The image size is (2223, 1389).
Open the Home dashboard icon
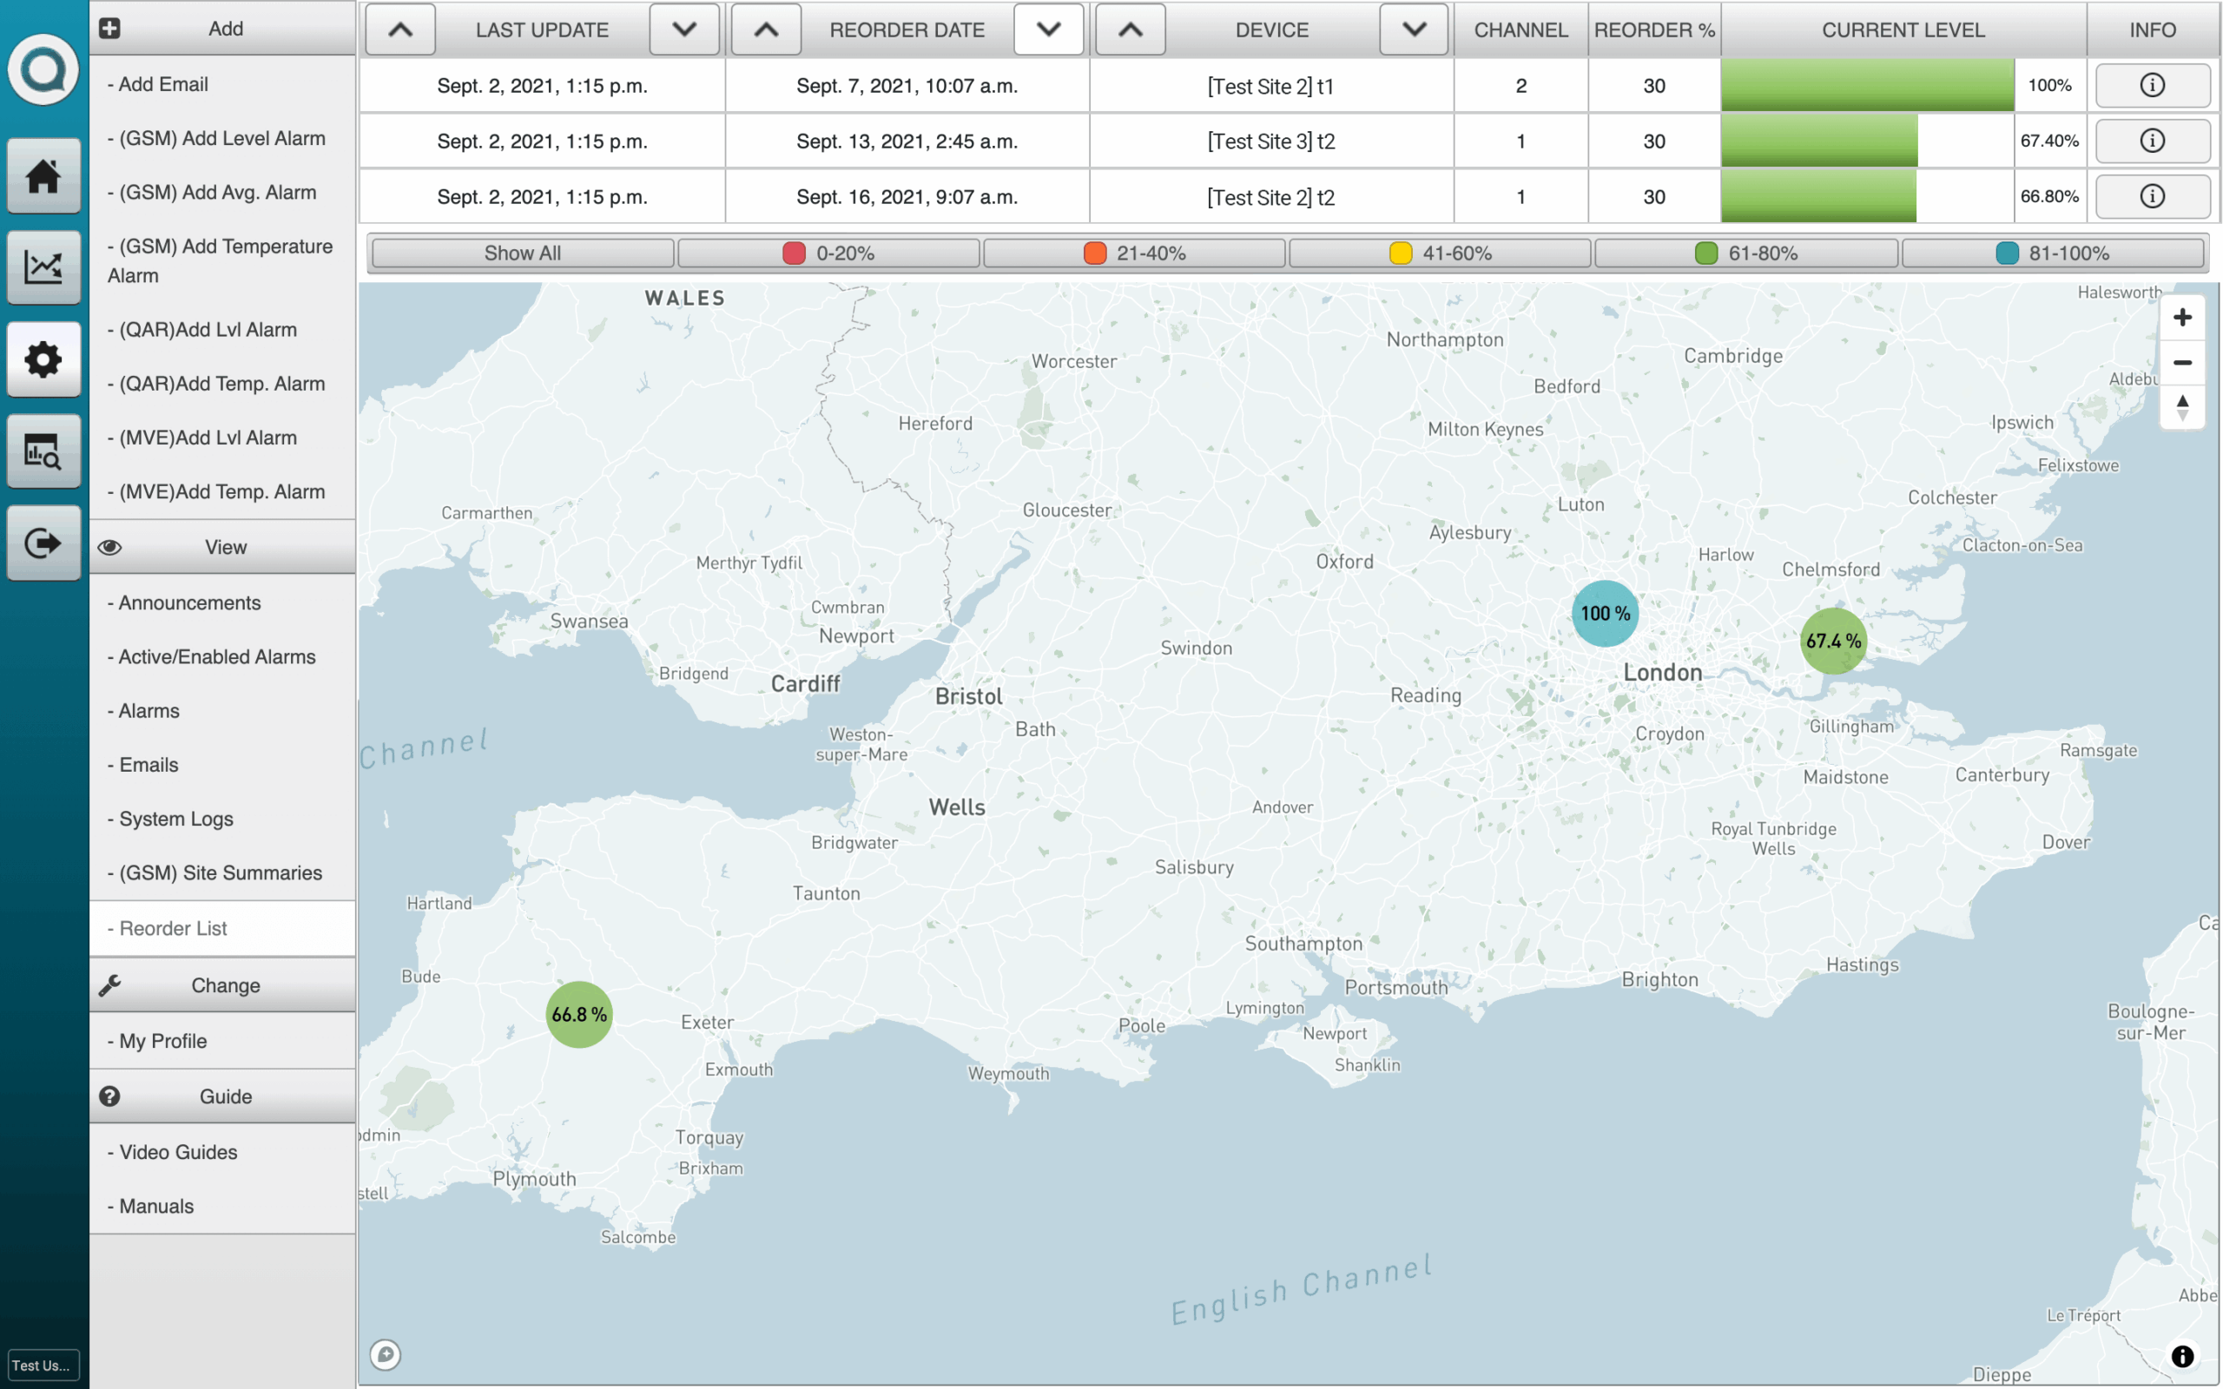pyautogui.click(x=43, y=174)
